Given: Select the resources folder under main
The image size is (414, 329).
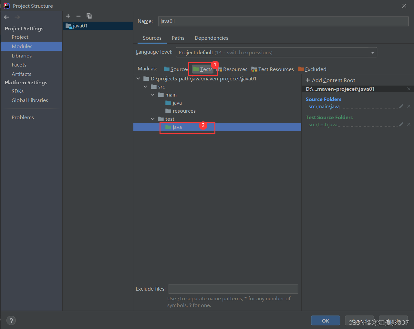Looking at the screenshot, I should coord(181,111).
